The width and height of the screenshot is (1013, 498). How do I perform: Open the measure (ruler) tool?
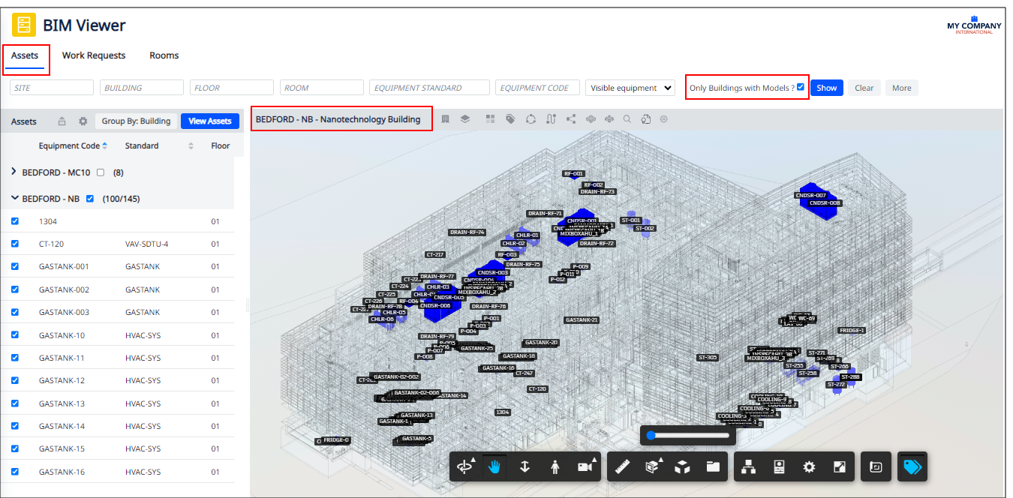(x=621, y=466)
